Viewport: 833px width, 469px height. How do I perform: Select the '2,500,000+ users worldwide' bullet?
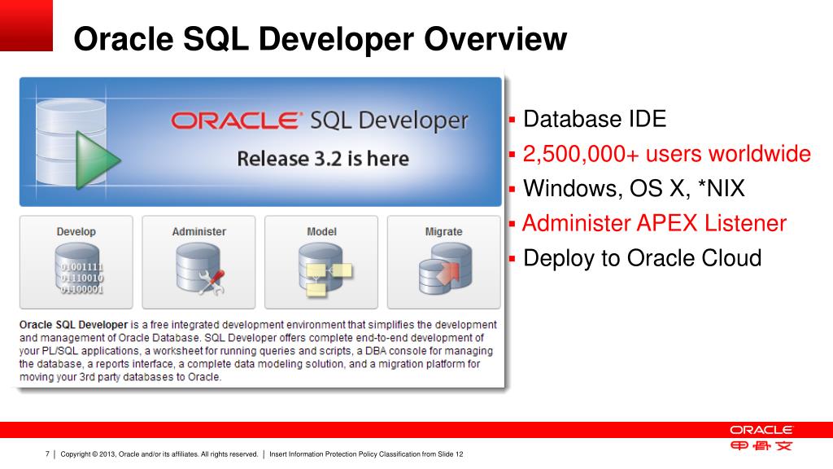pos(667,154)
